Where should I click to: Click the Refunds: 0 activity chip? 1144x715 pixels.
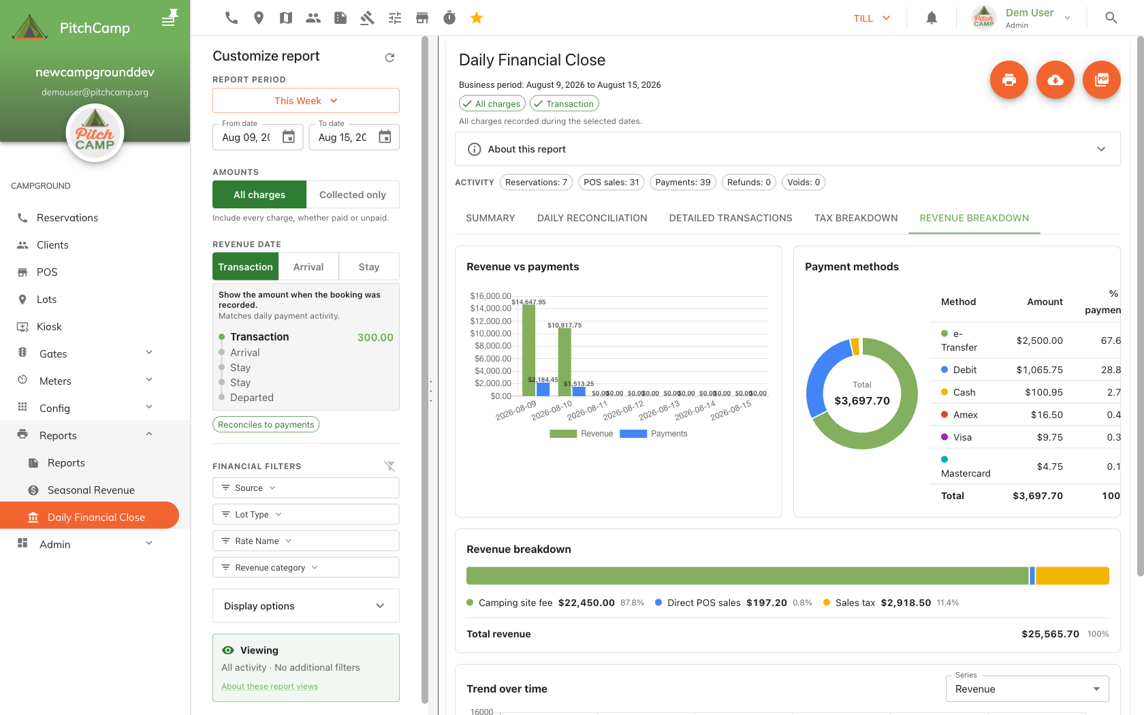(x=749, y=182)
